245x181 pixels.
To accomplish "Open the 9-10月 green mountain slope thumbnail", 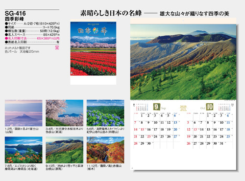I will click(x=64, y=150).
